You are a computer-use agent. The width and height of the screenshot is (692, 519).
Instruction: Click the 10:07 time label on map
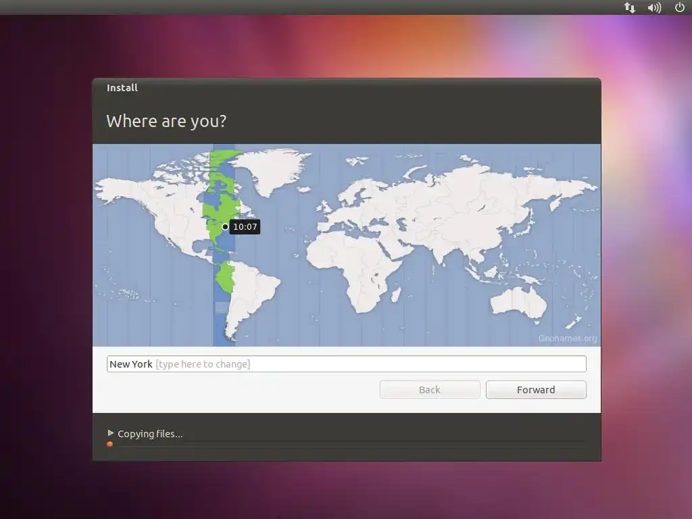click(x=245, y=227)
